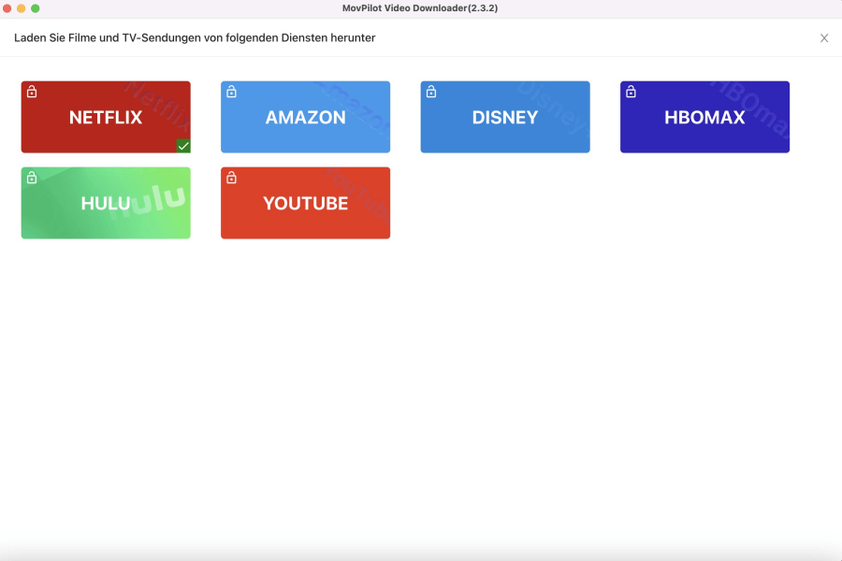Image resolution: width=842 pixels, height=561 pixels.
Task: Pick the HBOMAX service tile
Action: [705, 117]
